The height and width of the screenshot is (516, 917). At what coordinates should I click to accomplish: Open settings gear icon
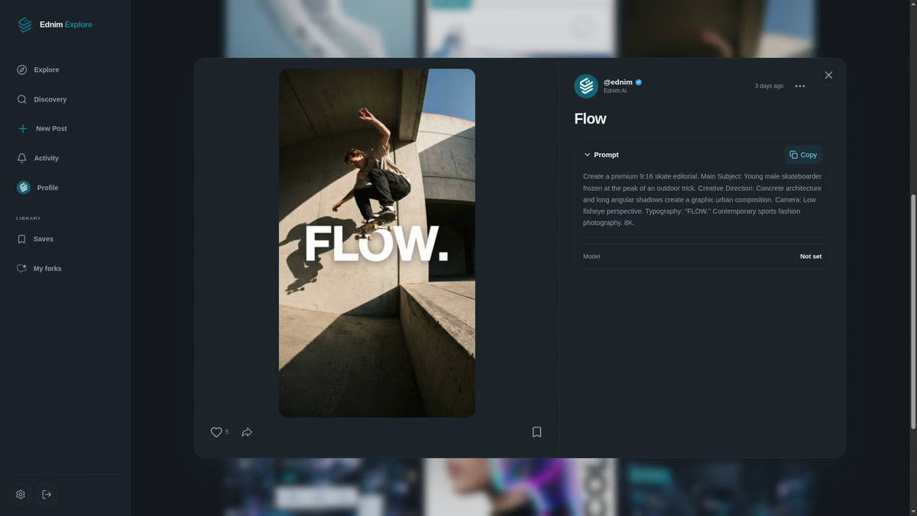coord(21,495)
